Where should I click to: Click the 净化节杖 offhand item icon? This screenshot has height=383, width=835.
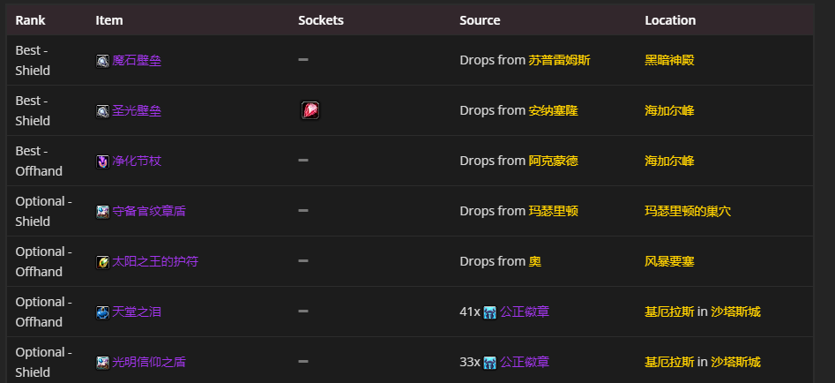click(102, 161)
